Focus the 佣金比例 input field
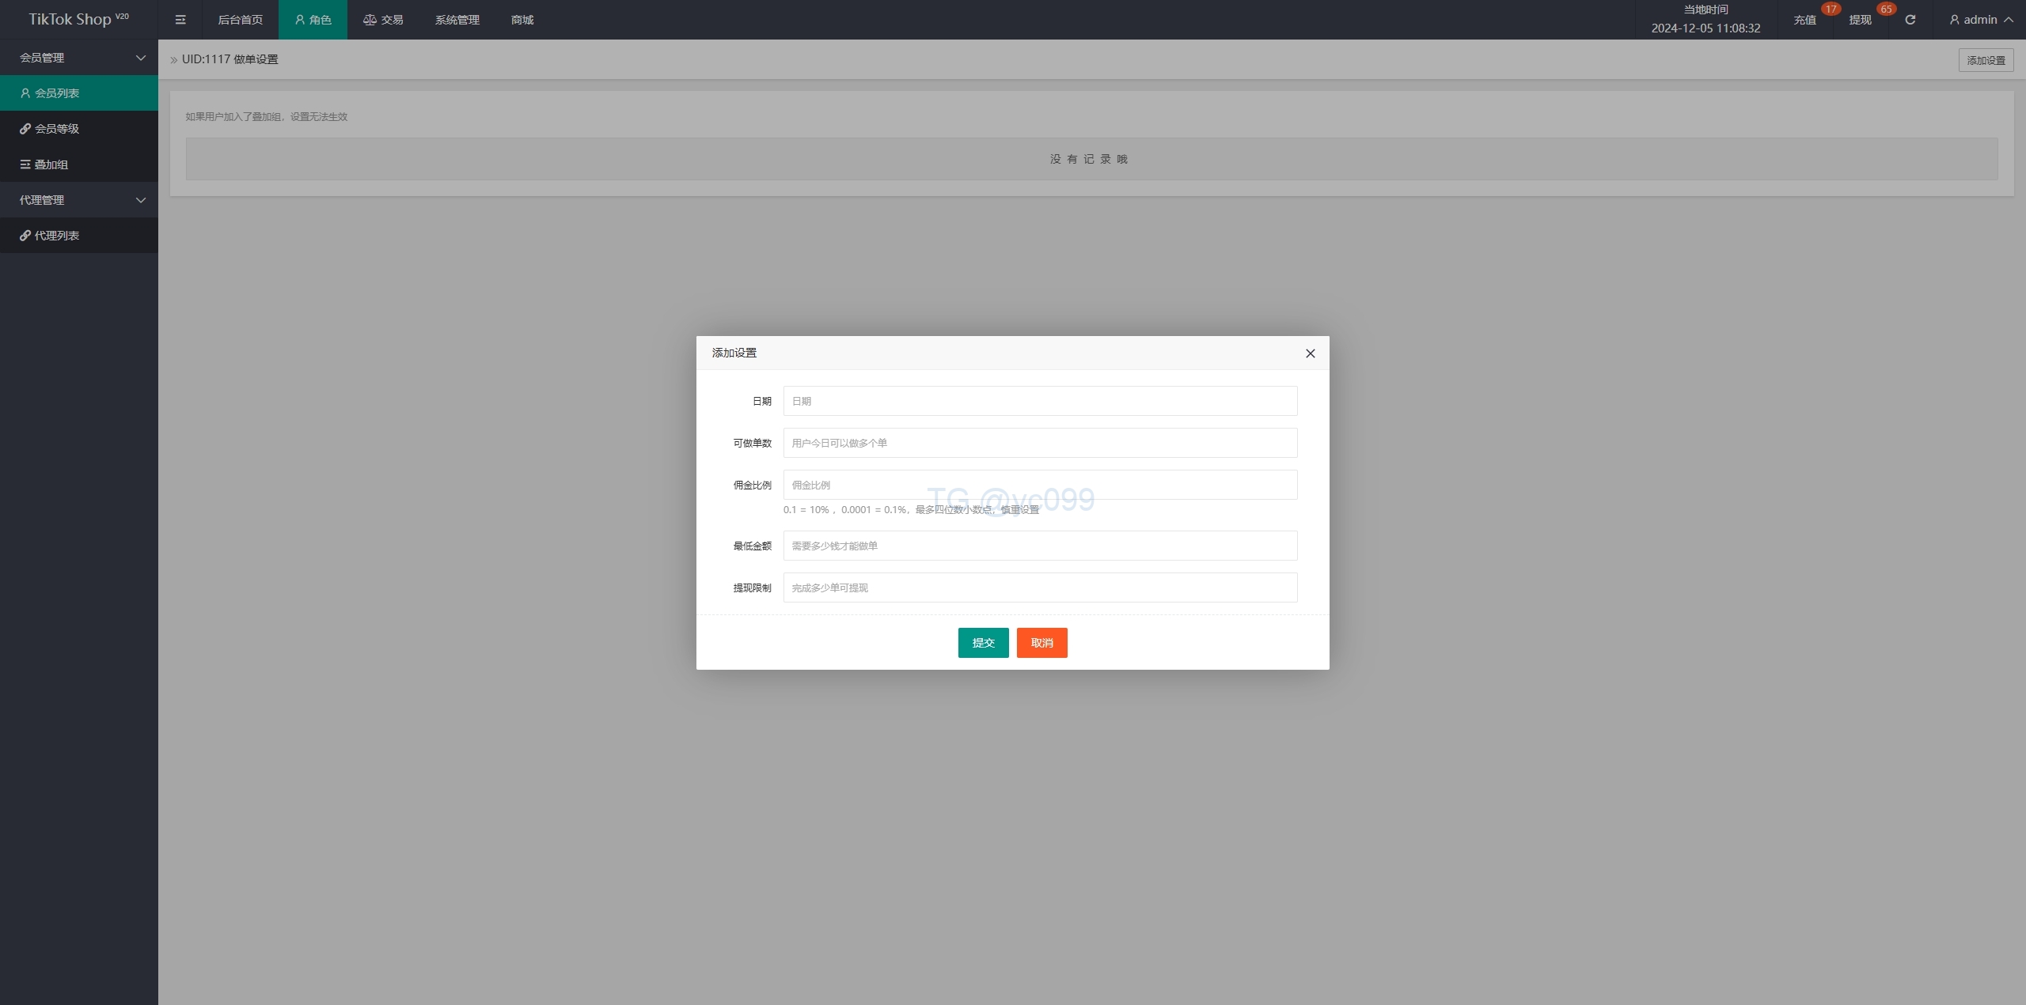This screenshot has width=2026, height=1005. [1040, 485]
